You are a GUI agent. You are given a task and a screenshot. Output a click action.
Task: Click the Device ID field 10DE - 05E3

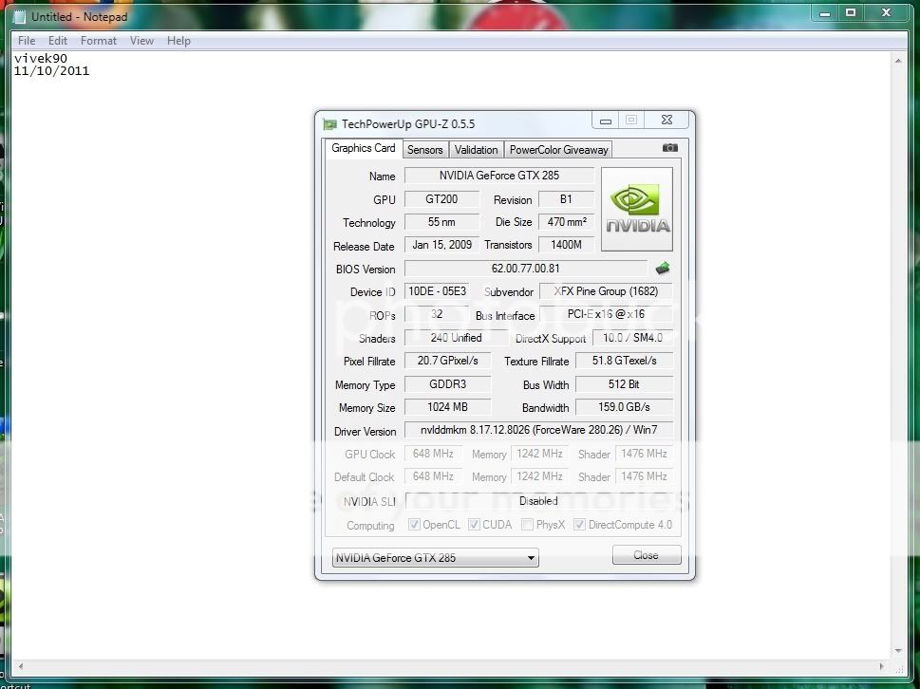(x=437, y=291)
